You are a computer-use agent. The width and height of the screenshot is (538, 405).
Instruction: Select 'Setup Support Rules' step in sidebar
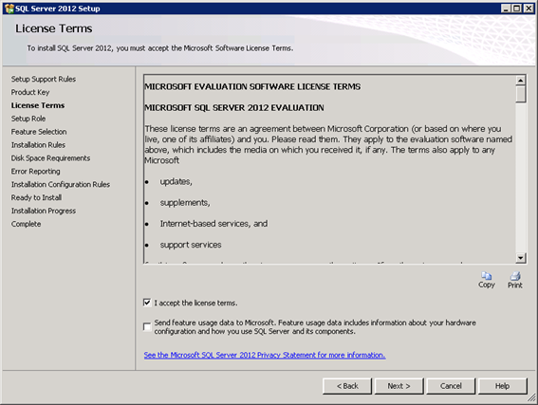pos(44,80)
